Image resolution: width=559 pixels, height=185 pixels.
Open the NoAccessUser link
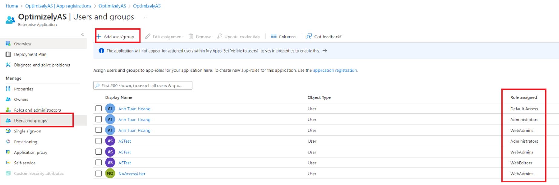point(132,174)
